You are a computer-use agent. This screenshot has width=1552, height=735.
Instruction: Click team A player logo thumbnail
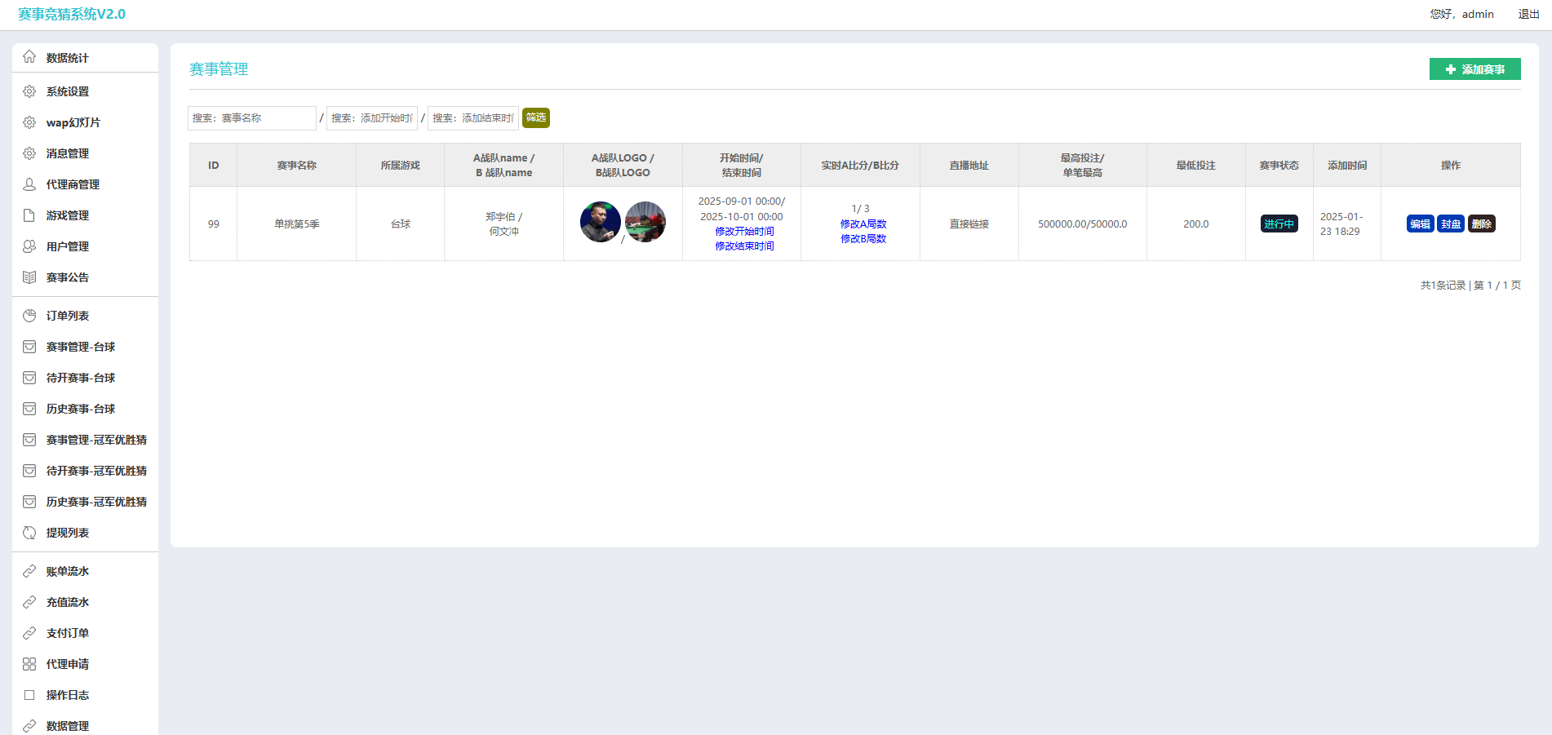click(x=600, y=222)
